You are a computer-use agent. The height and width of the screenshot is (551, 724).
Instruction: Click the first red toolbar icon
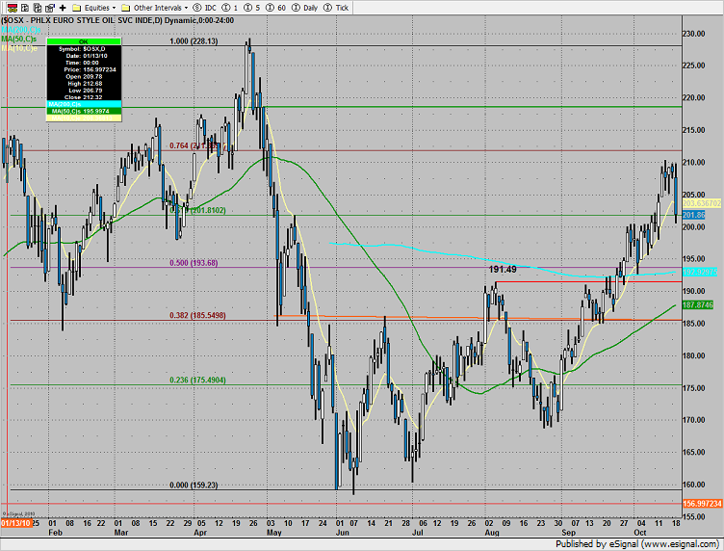pos(7,6)
